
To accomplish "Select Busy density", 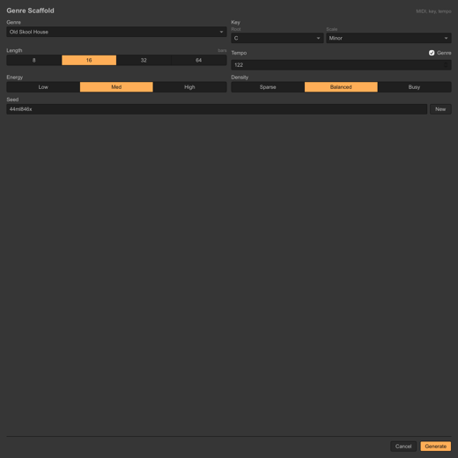I will (414, 87).
